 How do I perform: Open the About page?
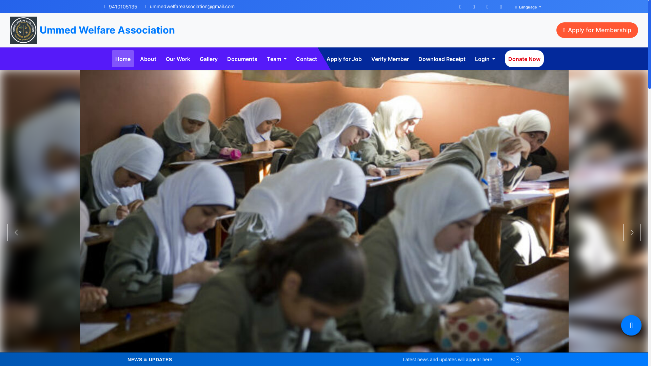[148, 59]
